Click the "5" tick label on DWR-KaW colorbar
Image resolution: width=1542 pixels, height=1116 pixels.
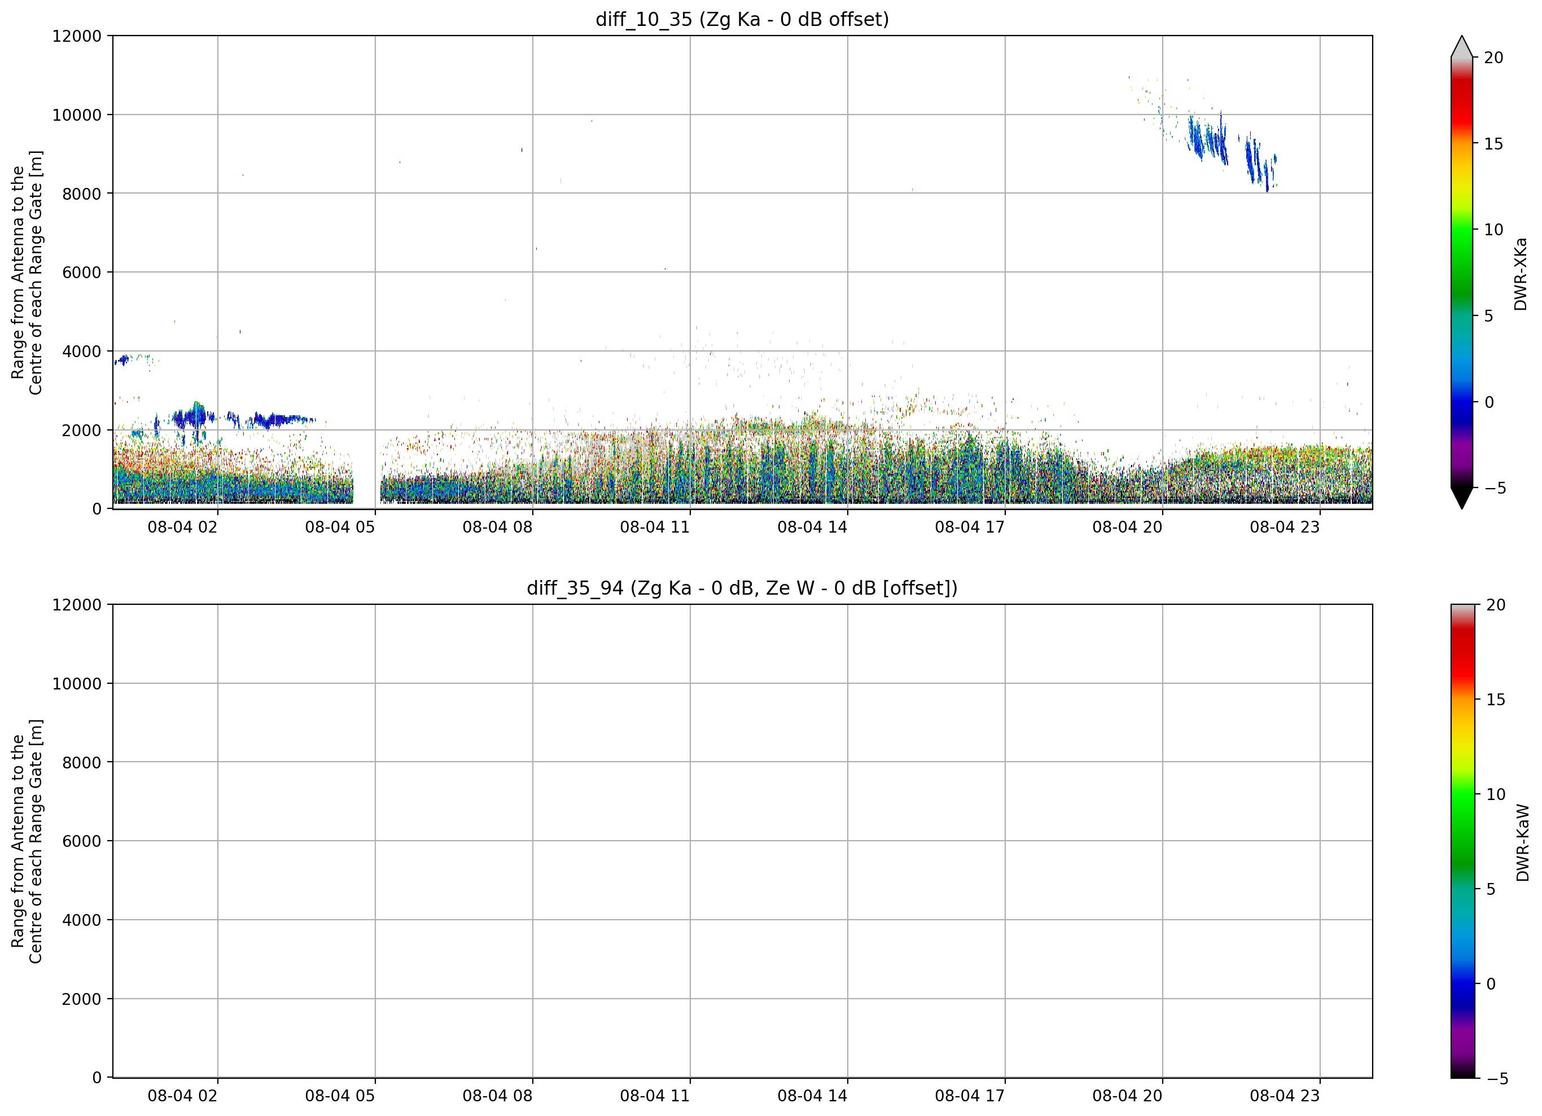(1491, 889)
